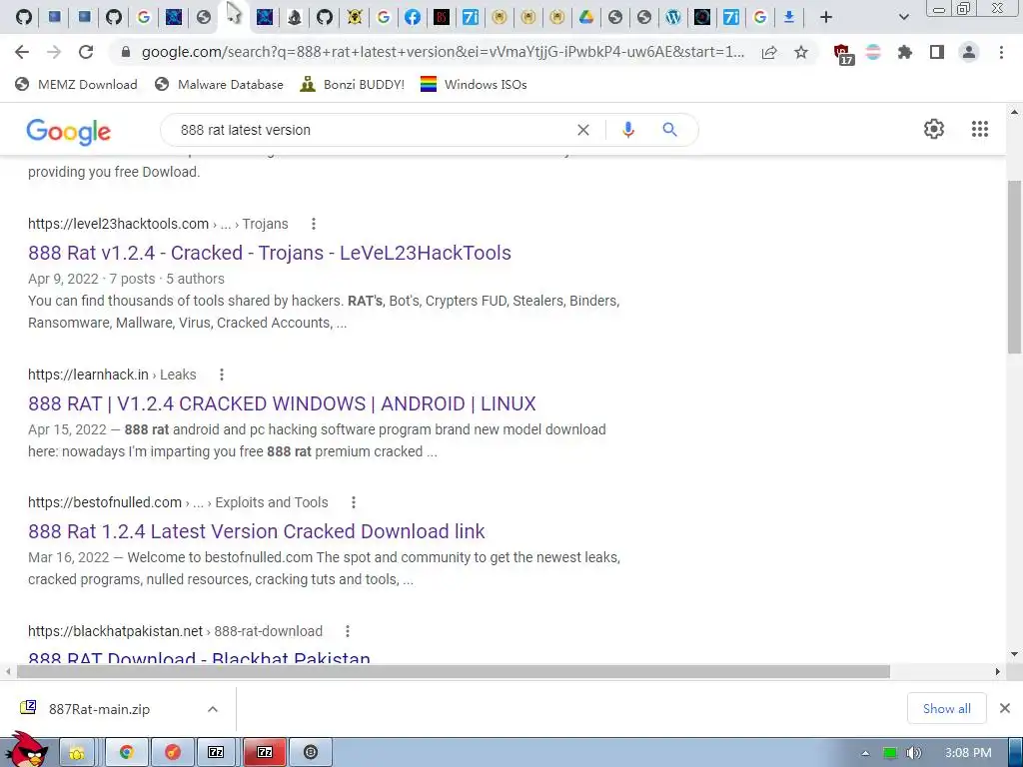Screen dimensions: 1023x767
Task: Open the Malware Database bookmark
Action: point(219,84)
